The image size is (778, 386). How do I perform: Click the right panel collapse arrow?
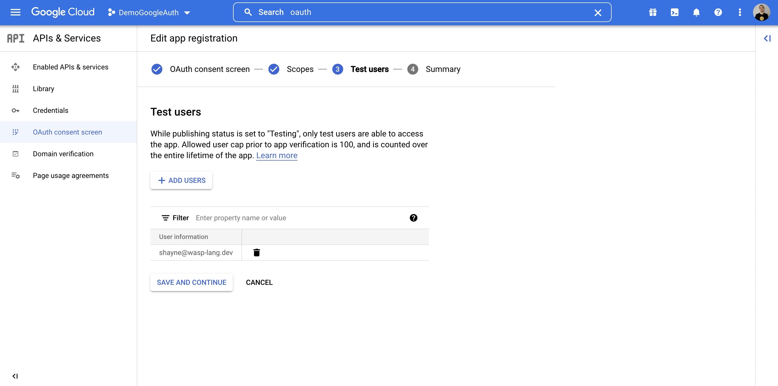(x=768, y=38)
